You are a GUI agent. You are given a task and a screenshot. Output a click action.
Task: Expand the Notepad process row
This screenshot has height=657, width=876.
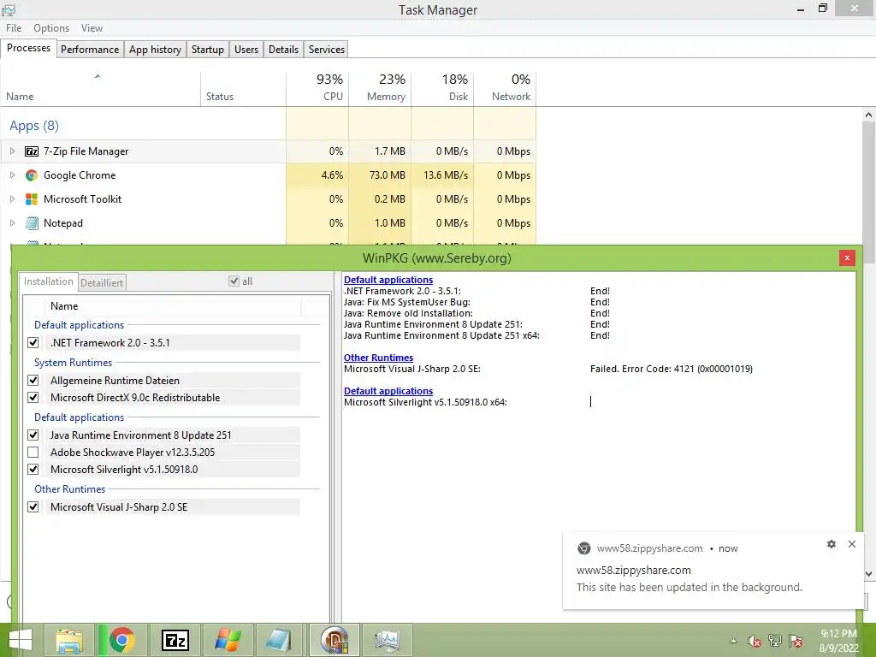pos(12,223)
